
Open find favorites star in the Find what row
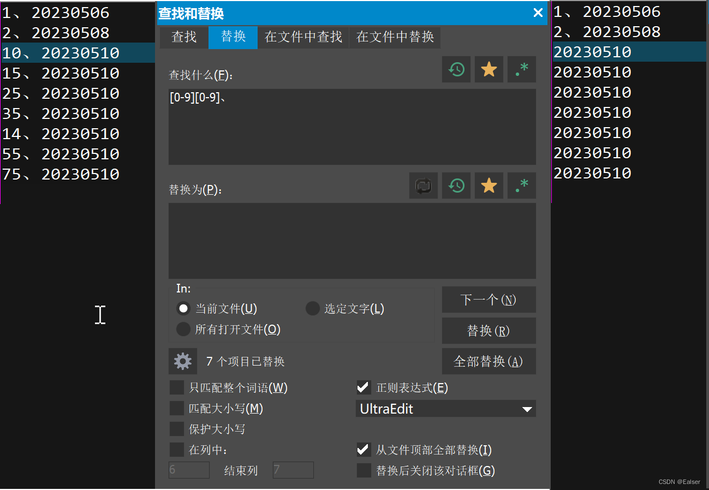click(489, 69)
